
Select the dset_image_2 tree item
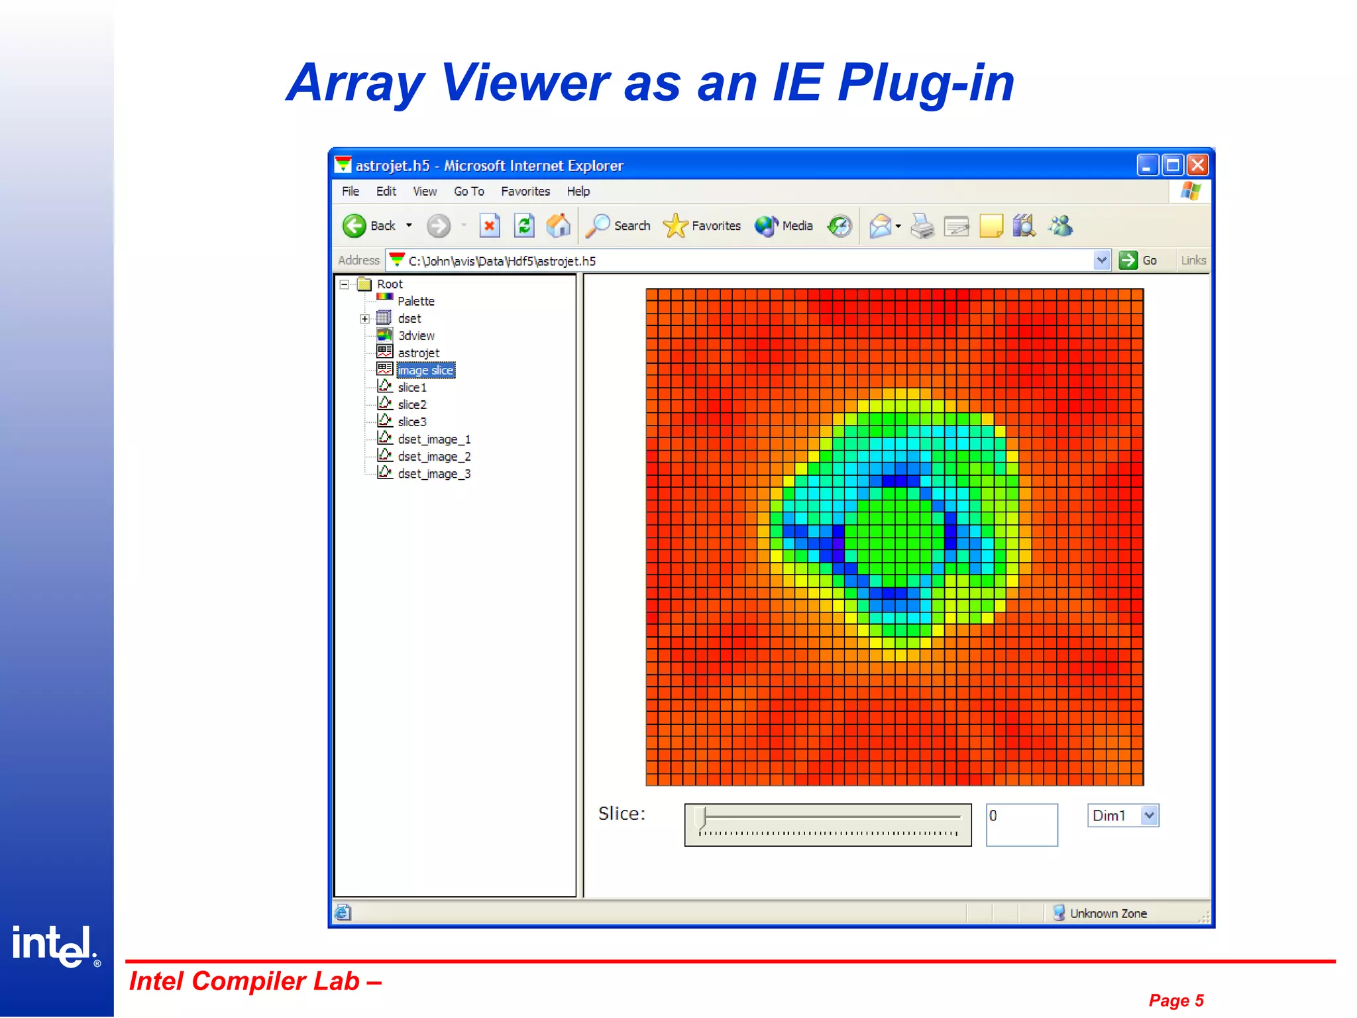point(435,457)
